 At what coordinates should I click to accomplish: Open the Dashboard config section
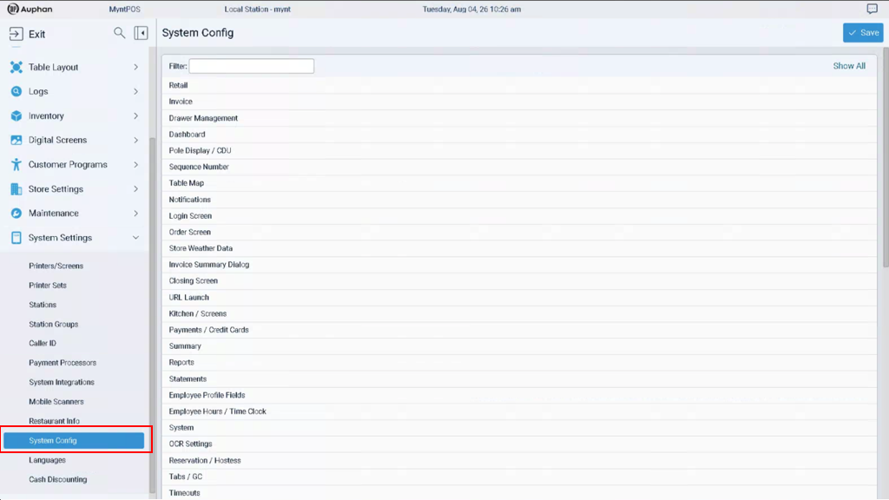pyautogui.click(x=519, y=135)
